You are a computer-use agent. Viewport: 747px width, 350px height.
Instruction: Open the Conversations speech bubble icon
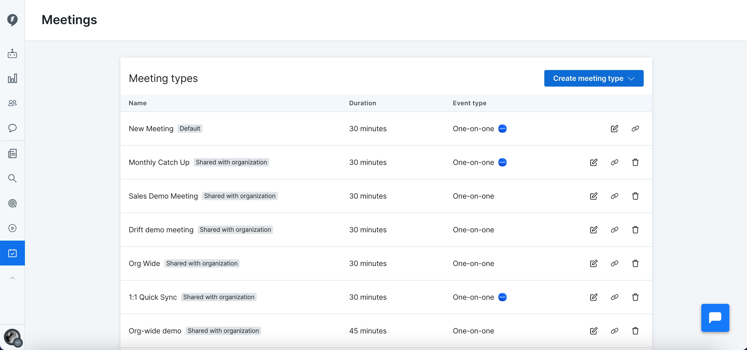[12, 128]
